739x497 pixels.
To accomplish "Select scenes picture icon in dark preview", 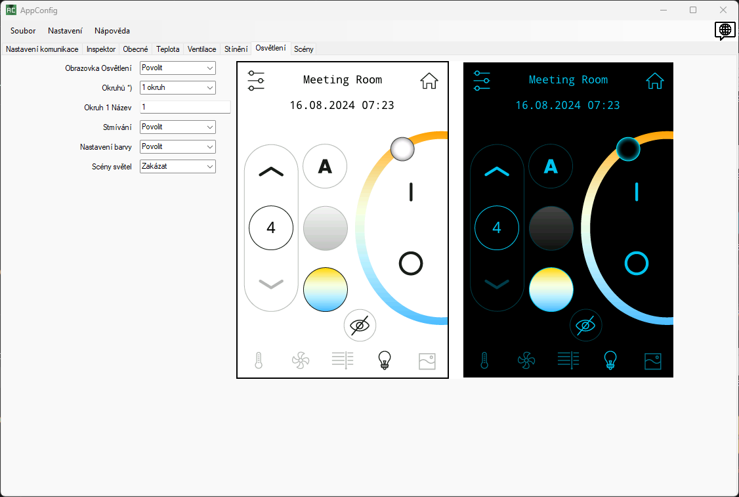I will click(x=653, y=361).
